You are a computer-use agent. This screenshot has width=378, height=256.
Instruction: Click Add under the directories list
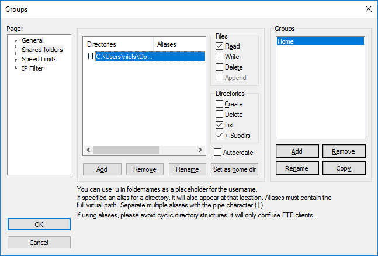(102, 169)
